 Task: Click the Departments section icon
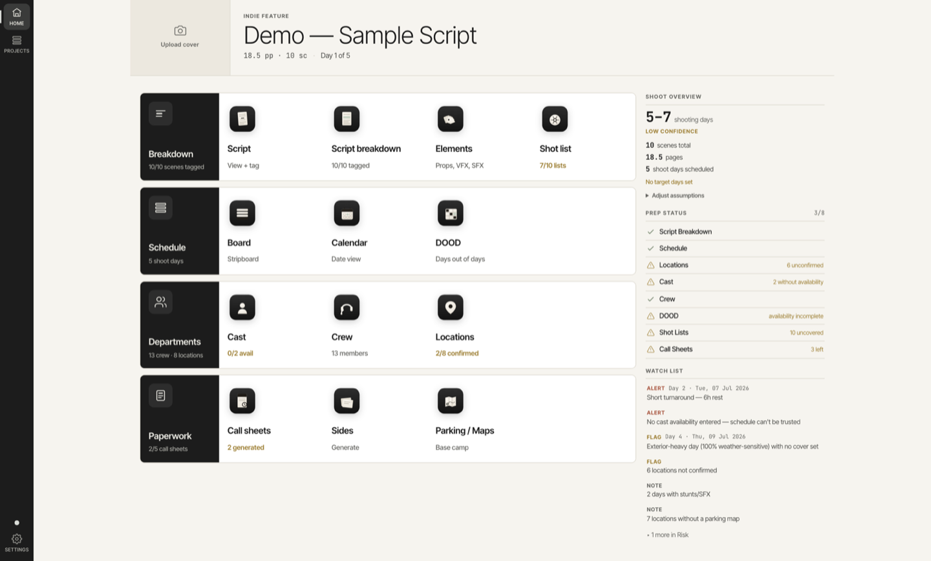[160, 302]
